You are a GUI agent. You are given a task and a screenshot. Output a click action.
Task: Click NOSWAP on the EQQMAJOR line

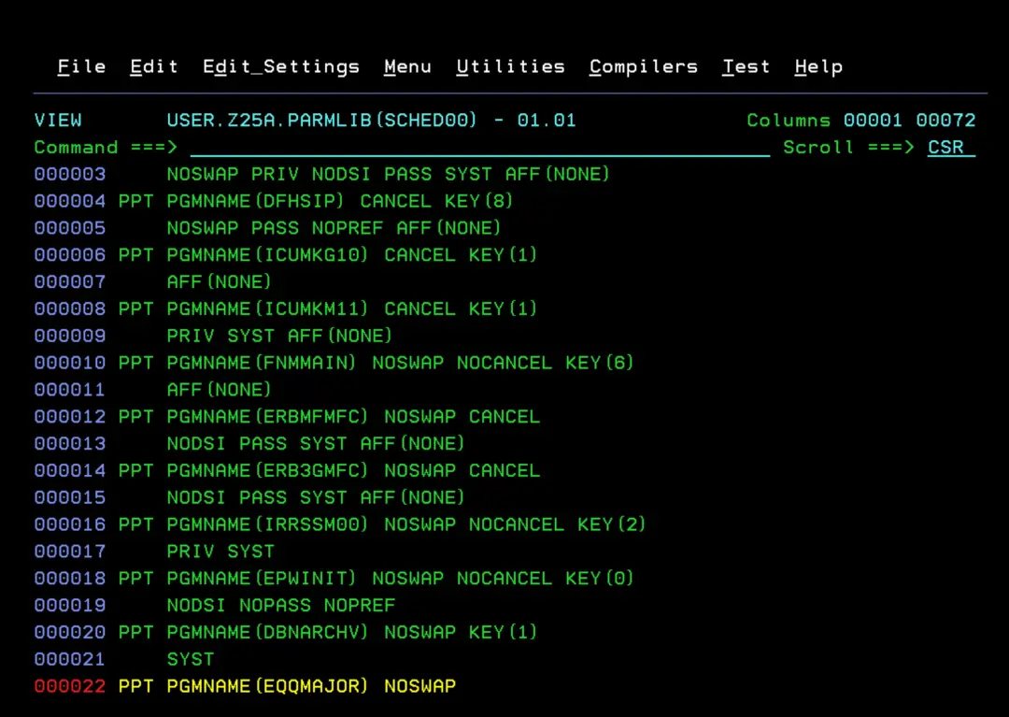[x=420, y=687]
